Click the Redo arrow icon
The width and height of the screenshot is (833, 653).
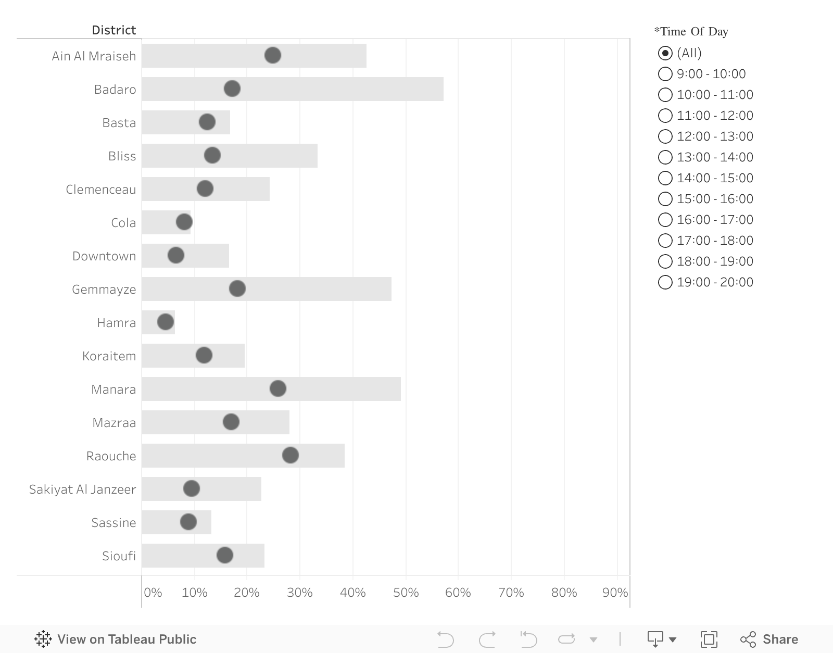[487, 639]
